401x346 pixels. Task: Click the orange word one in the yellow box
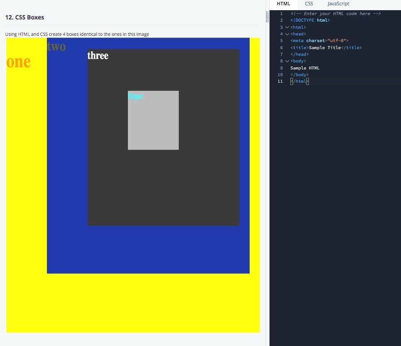(19, 62)
